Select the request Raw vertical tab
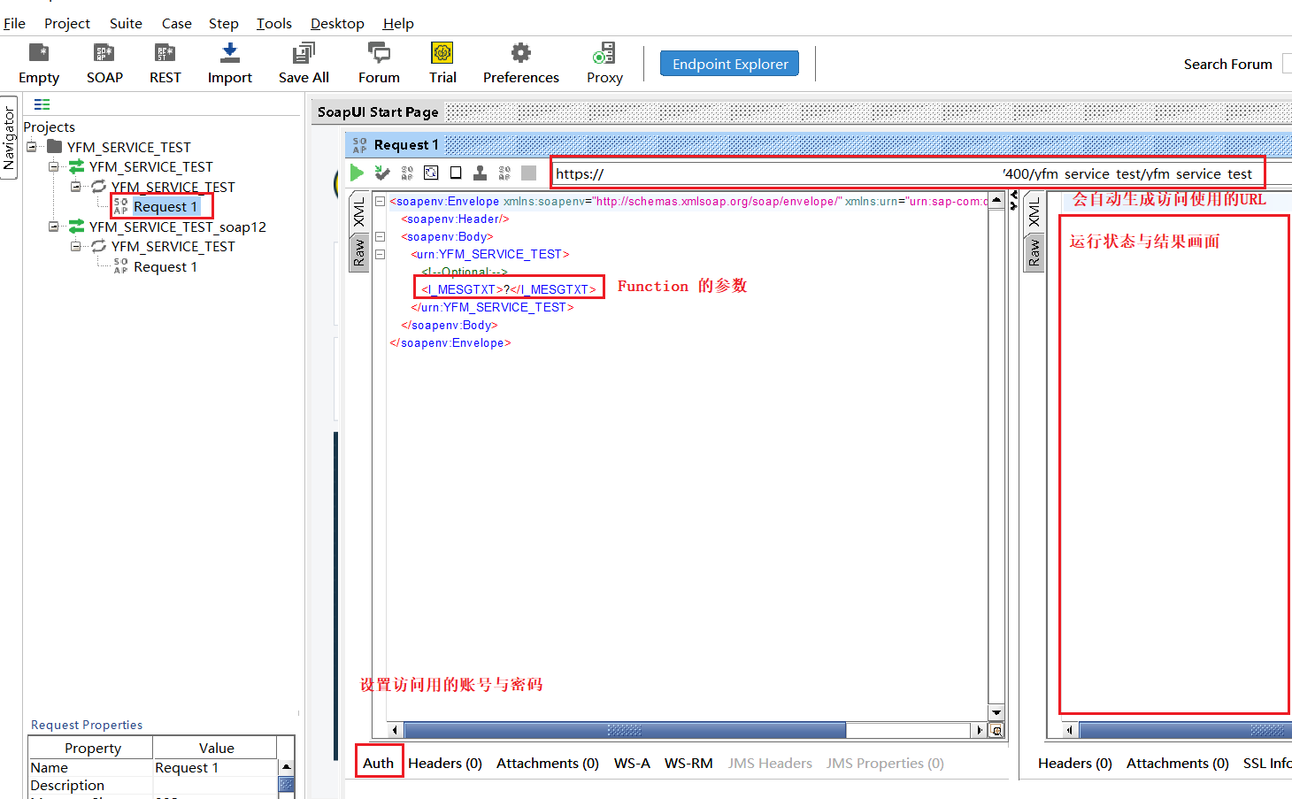This screenshot has width=1292, height=799. pyautogui.click(x=358, y=252)
